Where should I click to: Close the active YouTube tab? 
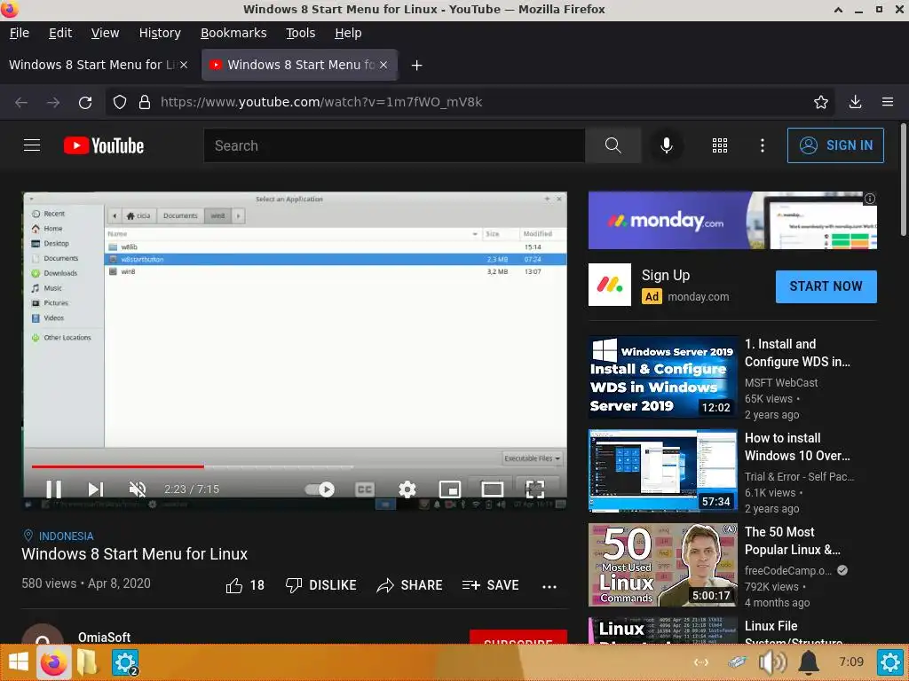(x=383, y=65)
